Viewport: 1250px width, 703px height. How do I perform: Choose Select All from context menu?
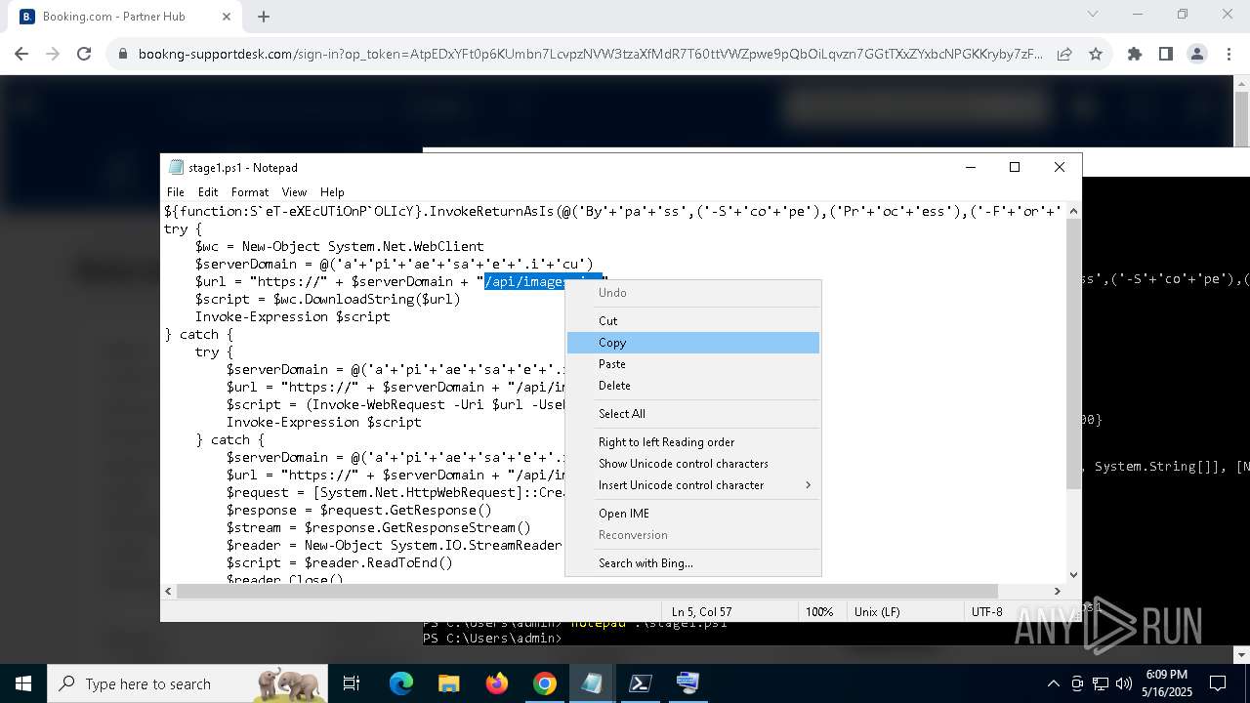coord(693,414)
